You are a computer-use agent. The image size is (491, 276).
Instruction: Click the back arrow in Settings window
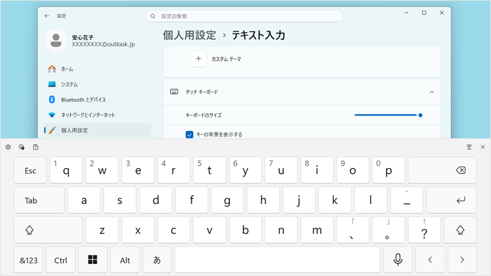[x=47, y=16]
